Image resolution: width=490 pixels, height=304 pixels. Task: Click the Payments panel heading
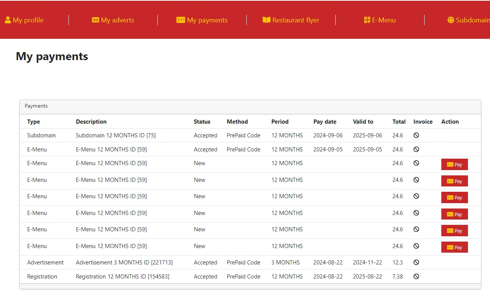(36, 106)
